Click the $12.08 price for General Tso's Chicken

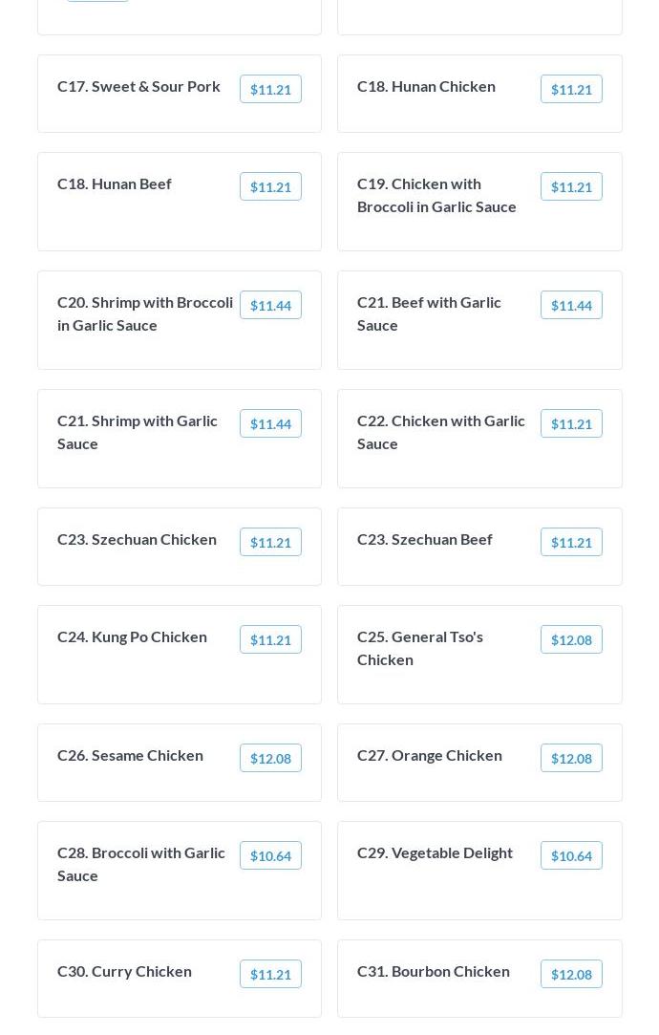[x=571, y=639]
